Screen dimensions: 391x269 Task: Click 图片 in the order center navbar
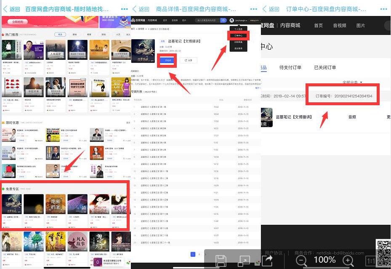click(361, 25)
